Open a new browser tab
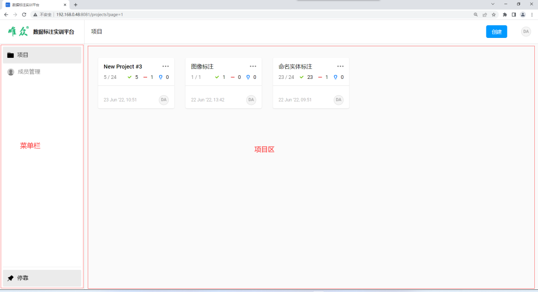Image resolution: width=538 pixels, height=292 pixels. (x=76, y=5)
